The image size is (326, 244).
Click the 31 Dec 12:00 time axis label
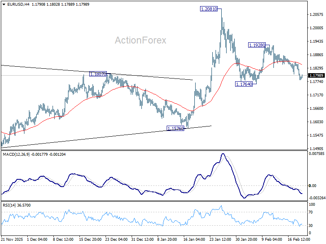pyautogui.click(x=142, y=240)
